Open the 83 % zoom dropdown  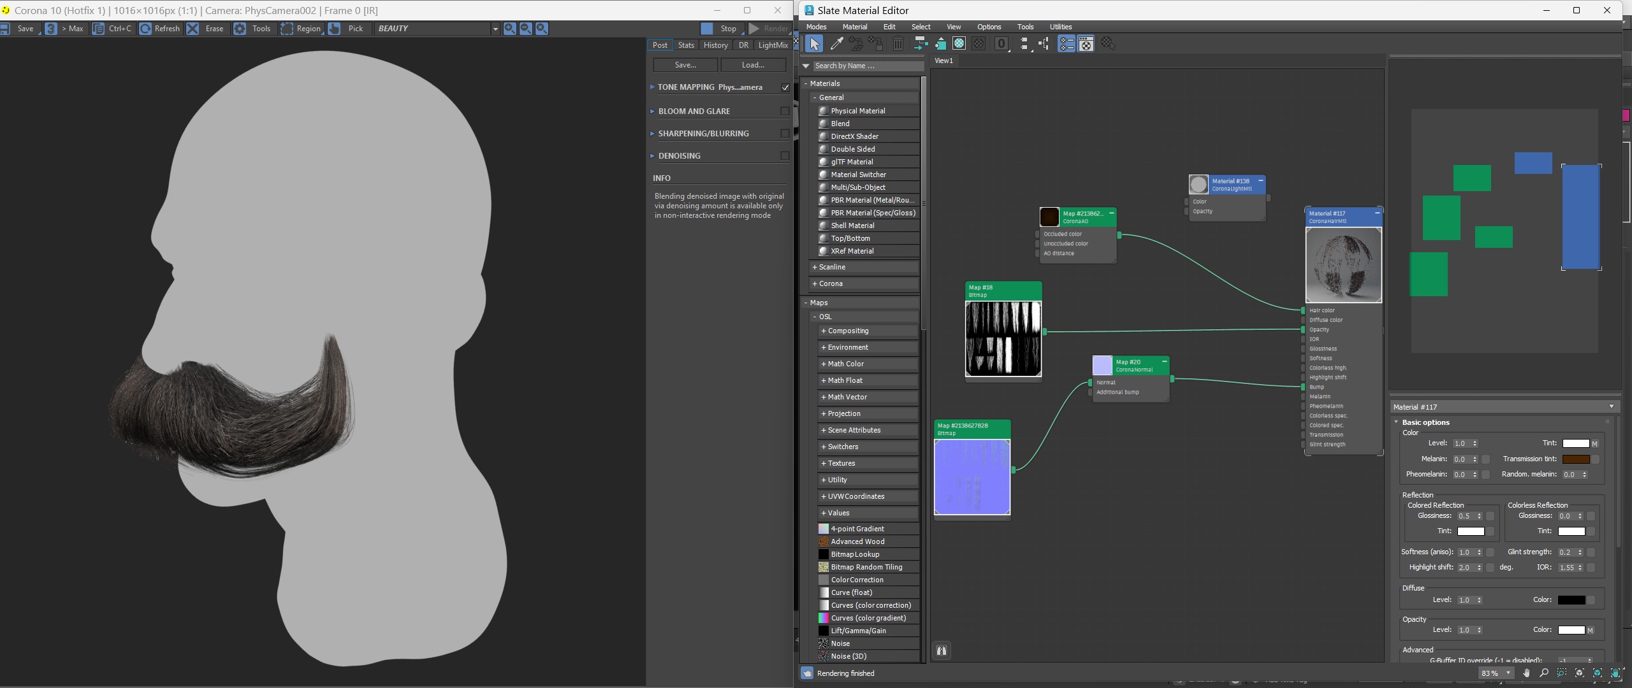[x=1508, y=673]
